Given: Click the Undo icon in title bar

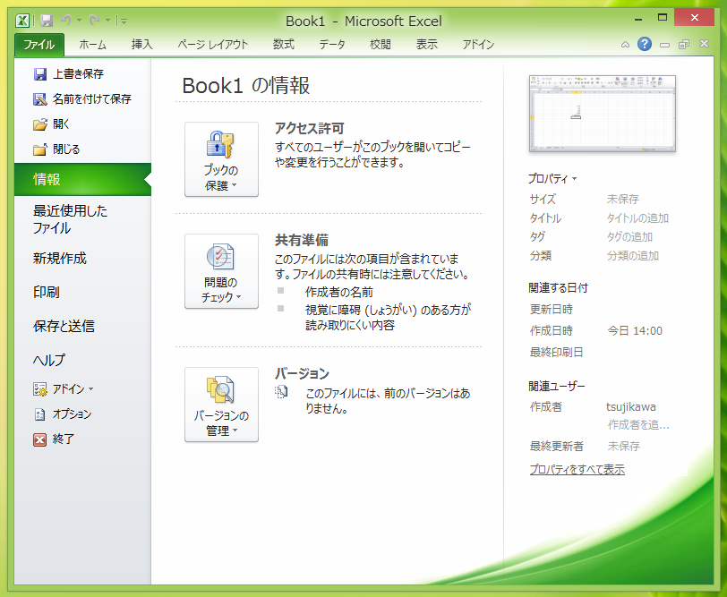Looking at the screenshot, I should 65,20.
